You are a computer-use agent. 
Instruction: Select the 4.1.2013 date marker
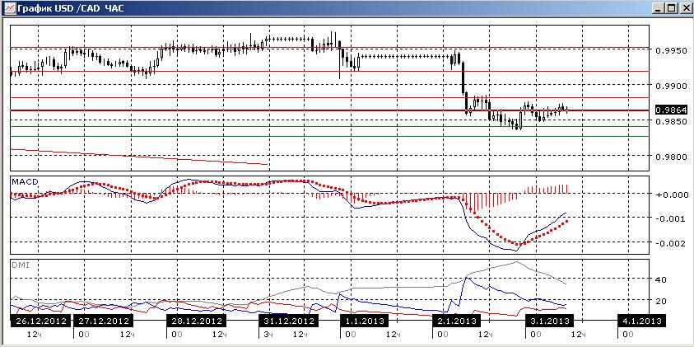[642, 321]
